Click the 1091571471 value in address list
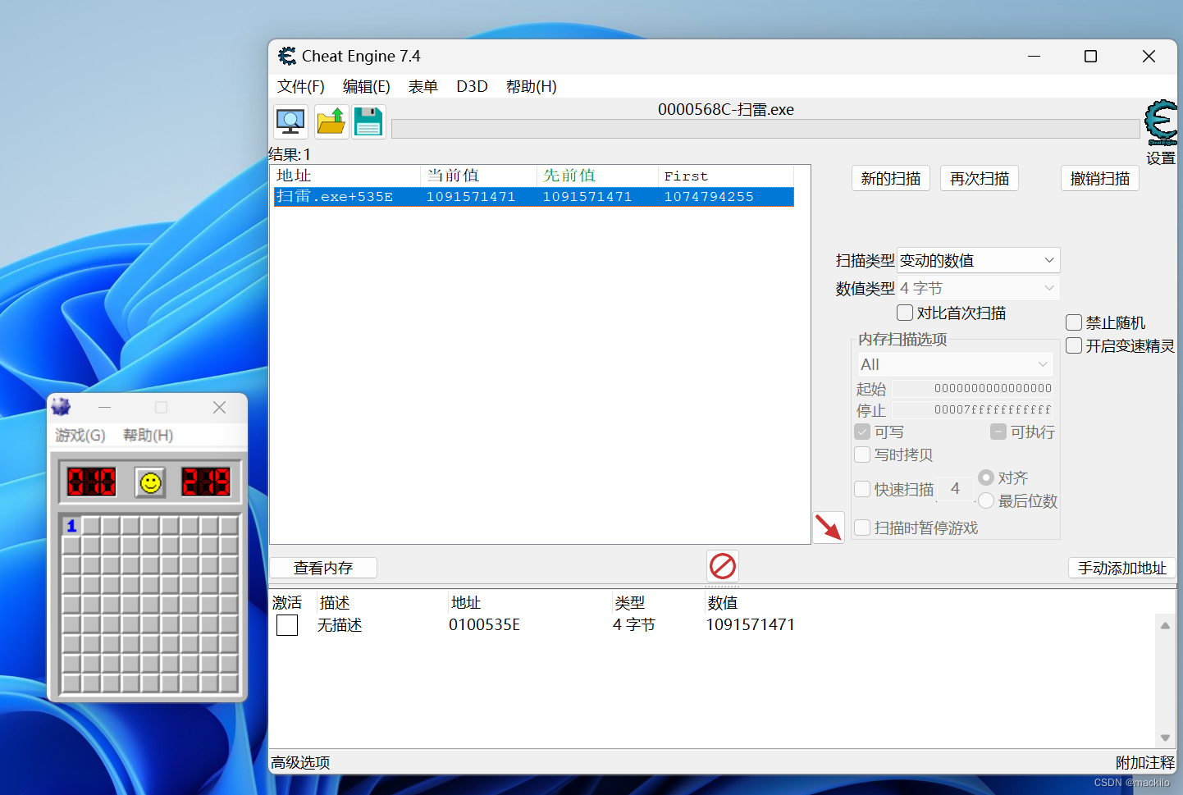This screenshot has width=1183, height=795. point(750,625)
